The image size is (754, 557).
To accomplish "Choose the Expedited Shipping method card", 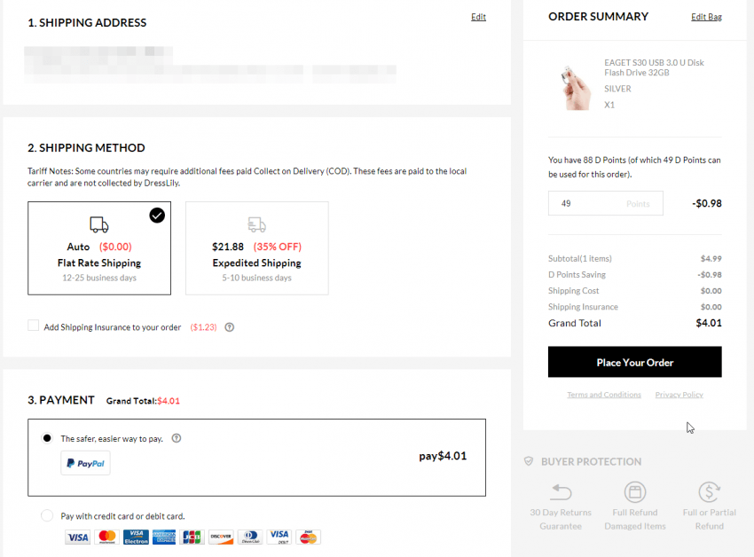I will [x=256, y=248].
